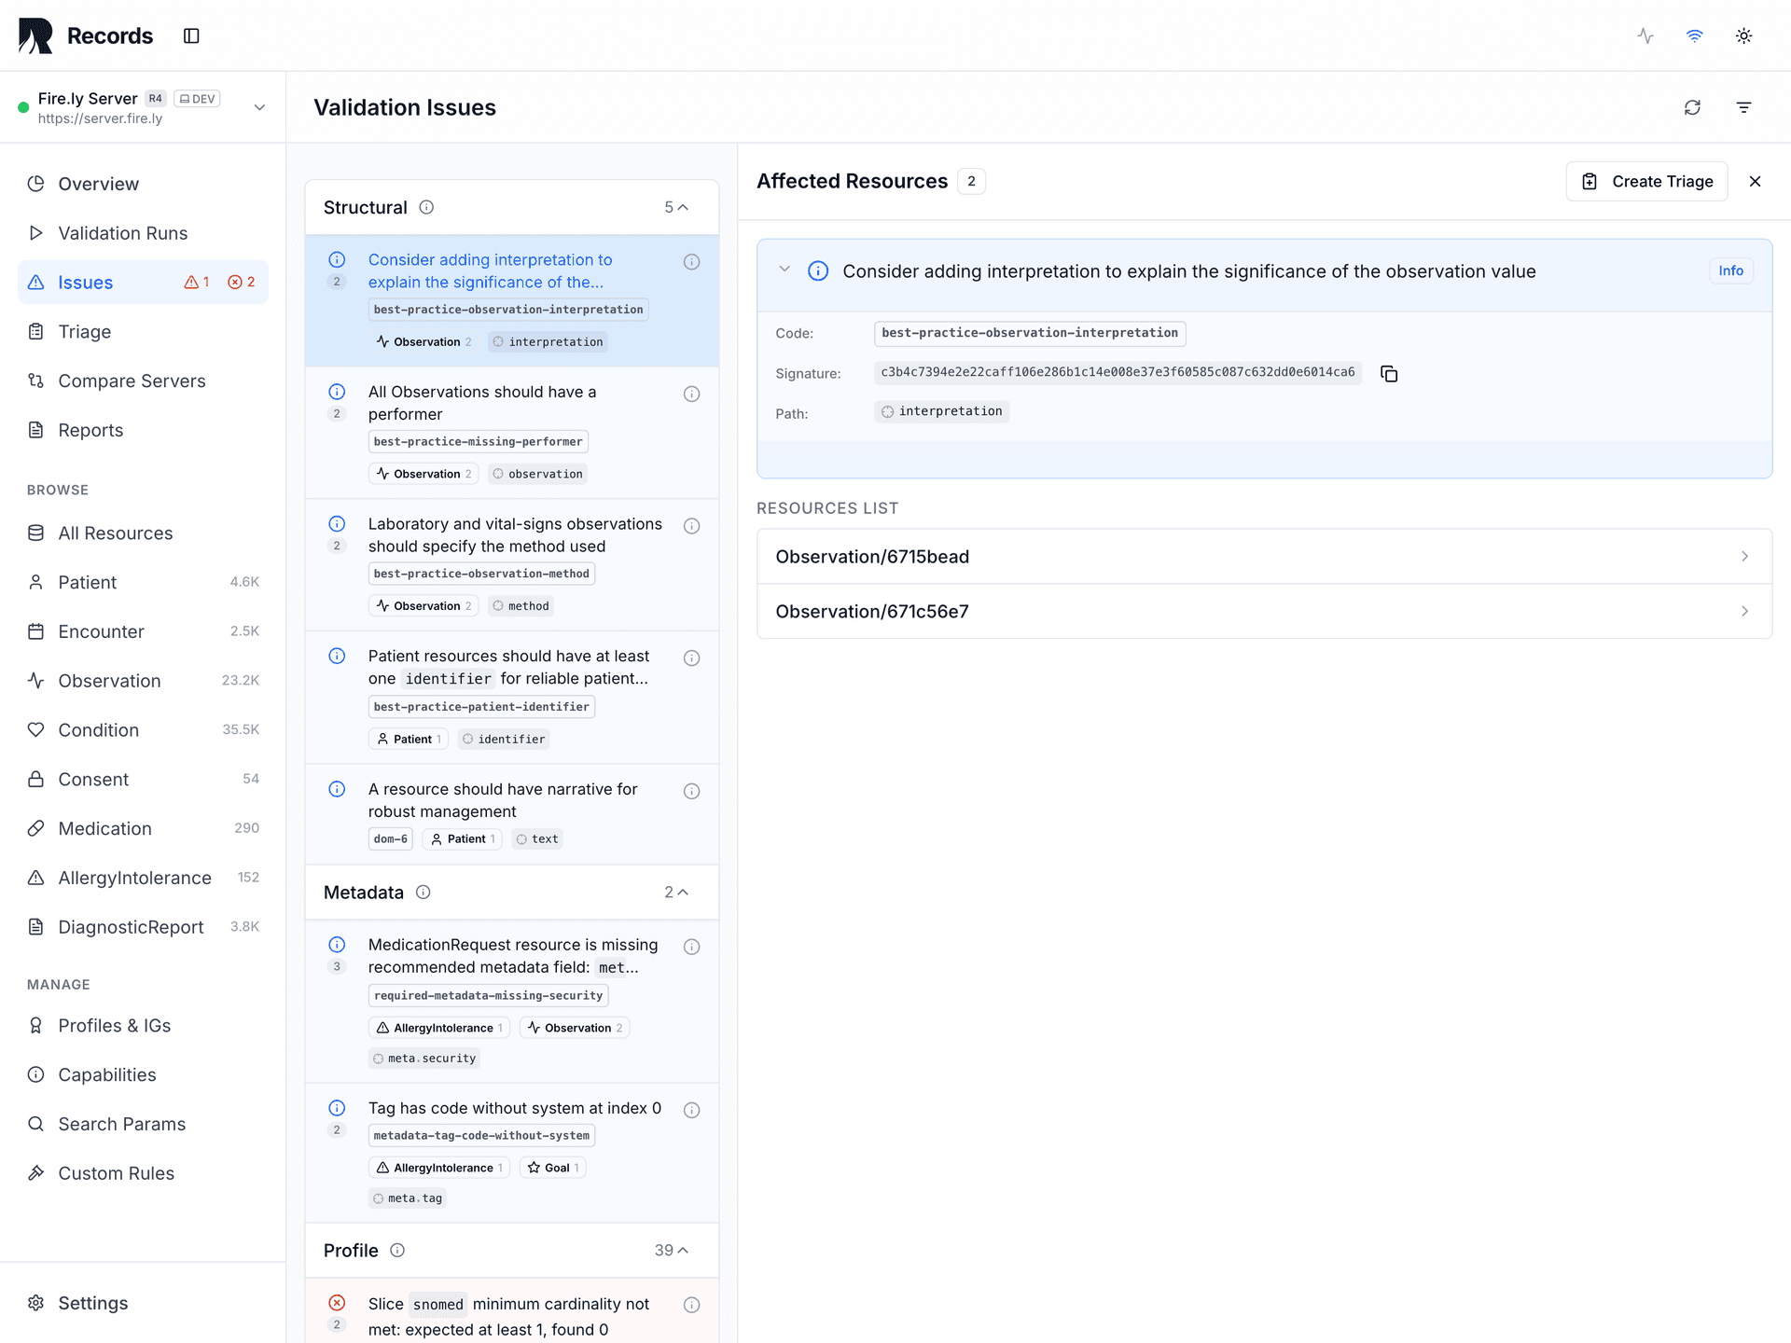This screenshot has height=1343, width=1791.
Task: Expand the Fire.ly Server selector
Action: click(x=259, y=107)
